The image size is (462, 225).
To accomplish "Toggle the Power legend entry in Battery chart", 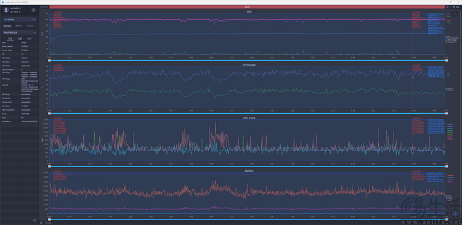I will 449,195.
